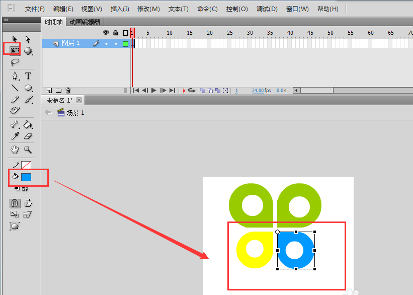Switch to 动画编辑器 tab
Viewport: 413px width, 295px height.
point(85,22)
